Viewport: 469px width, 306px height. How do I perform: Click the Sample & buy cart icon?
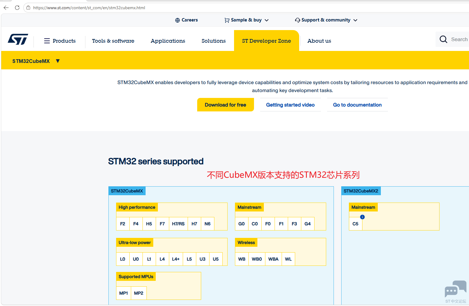(x=227, y=20)
